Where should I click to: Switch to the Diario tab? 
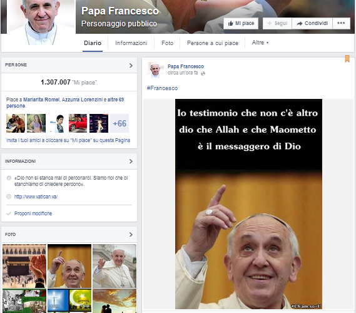coord(93,43)
